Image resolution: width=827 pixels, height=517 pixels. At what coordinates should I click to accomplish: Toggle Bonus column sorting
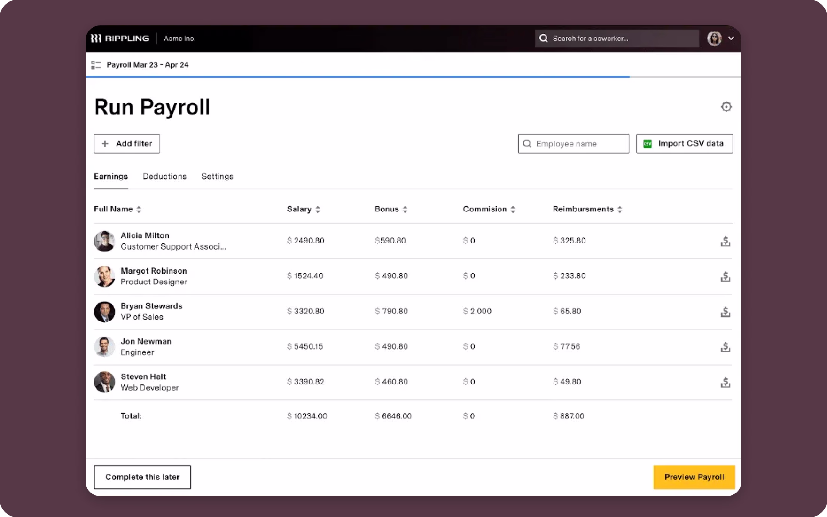click(x=405, y=209)
